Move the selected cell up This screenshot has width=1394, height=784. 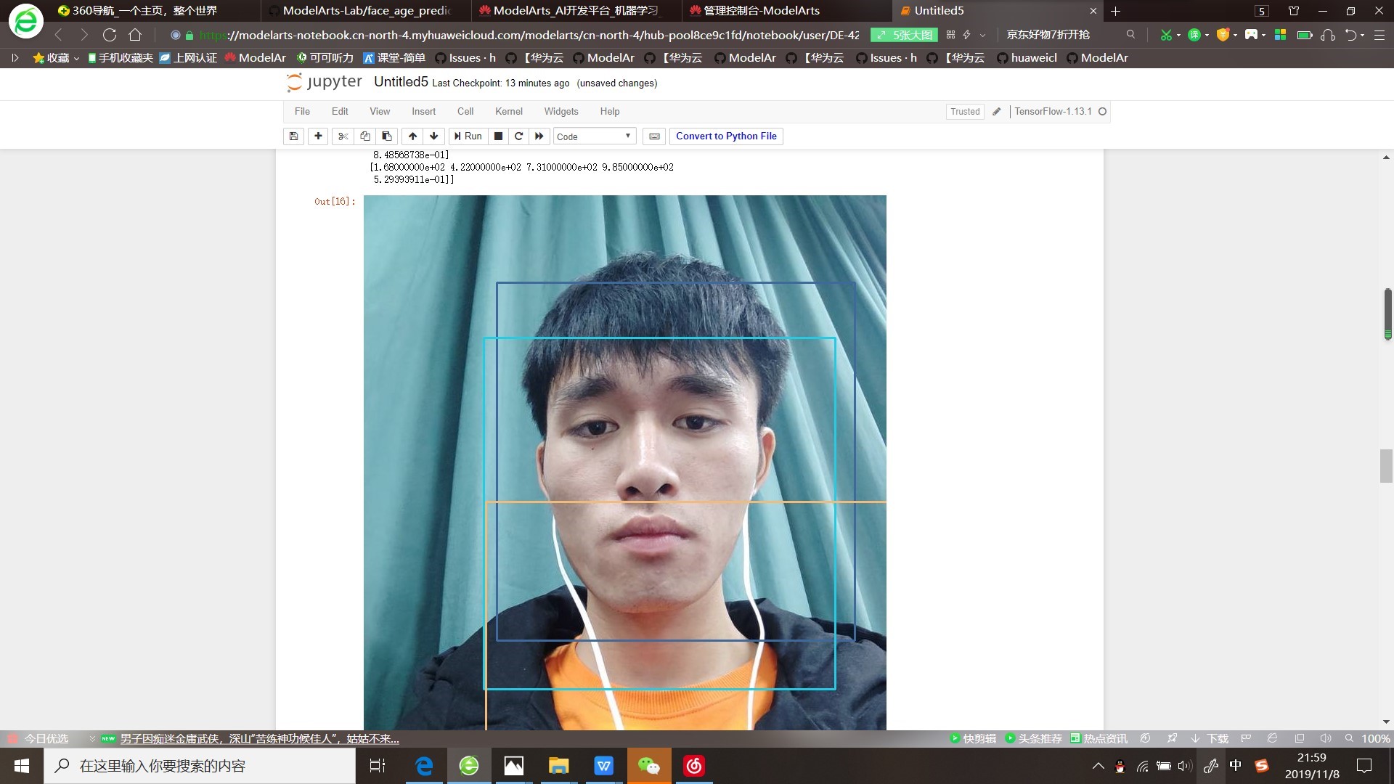click(412, 136)
